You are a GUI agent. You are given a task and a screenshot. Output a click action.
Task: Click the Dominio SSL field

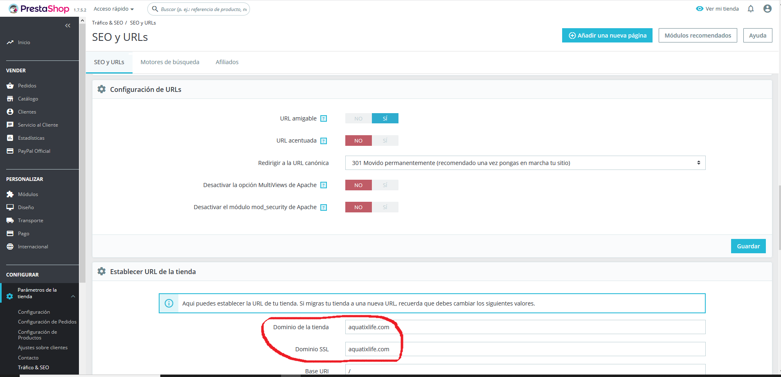coord(525,349)
